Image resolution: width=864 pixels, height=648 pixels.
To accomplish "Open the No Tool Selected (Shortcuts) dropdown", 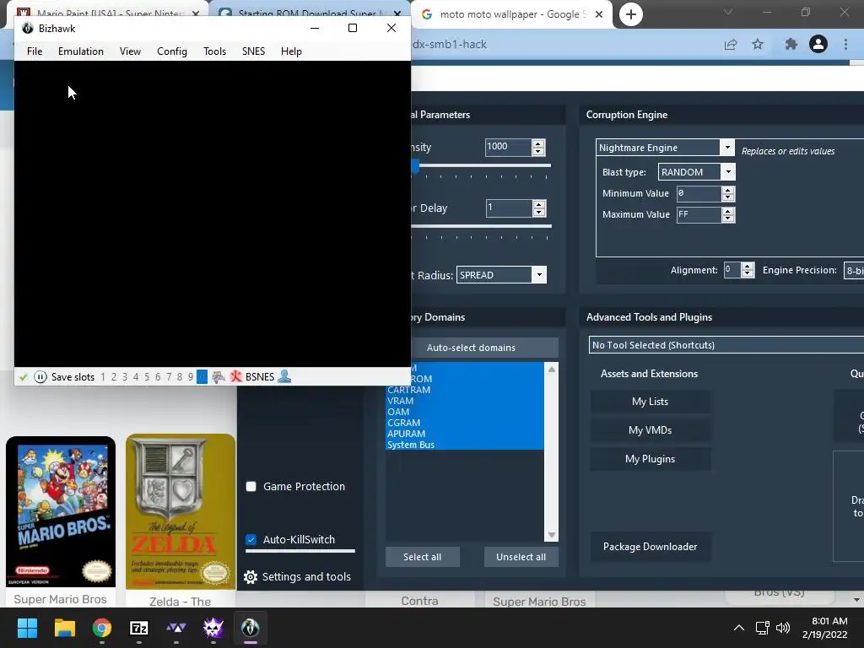I will pyautogui.click(x=726, y=345).
